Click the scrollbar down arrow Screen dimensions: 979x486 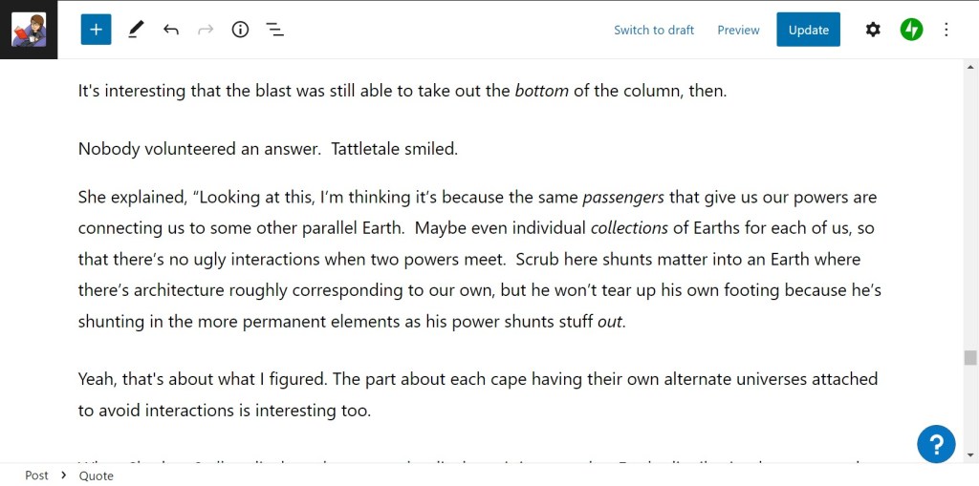pyautogui.click(x=970, y=454)
